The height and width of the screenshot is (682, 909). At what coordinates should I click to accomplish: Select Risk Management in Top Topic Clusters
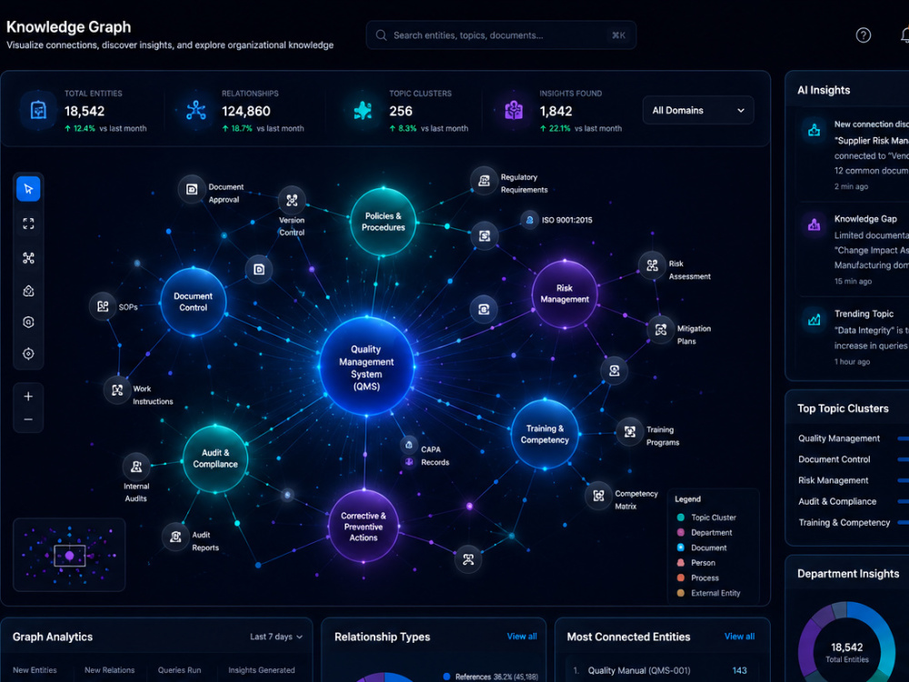(x=833, y=480)
